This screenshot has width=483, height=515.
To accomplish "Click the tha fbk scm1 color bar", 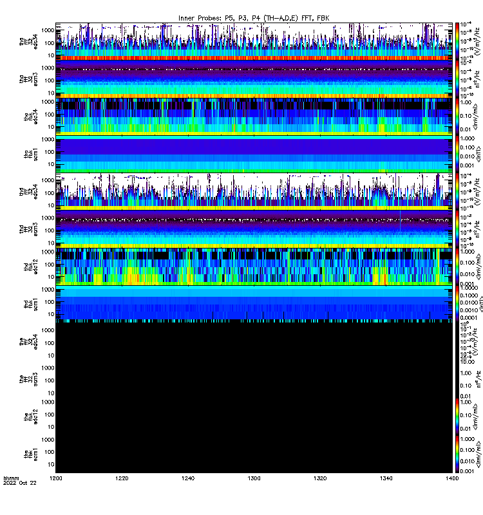I will click(x=457, y=154).
